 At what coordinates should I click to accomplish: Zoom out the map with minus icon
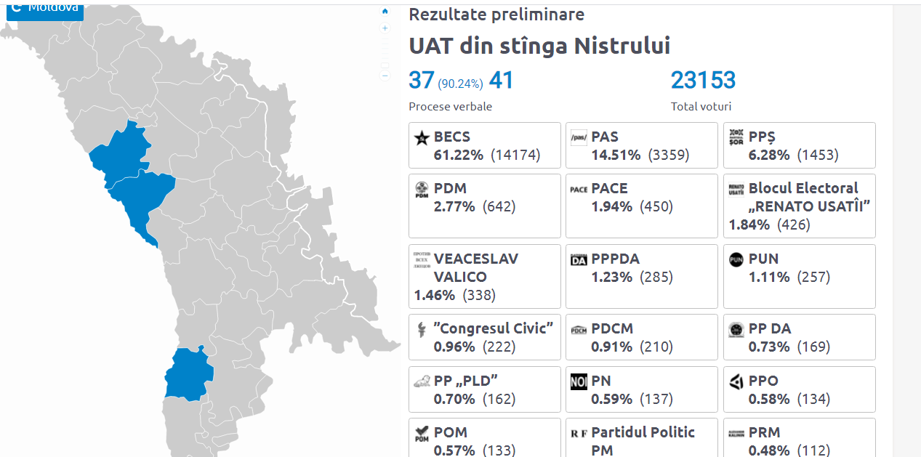point(385,75)
